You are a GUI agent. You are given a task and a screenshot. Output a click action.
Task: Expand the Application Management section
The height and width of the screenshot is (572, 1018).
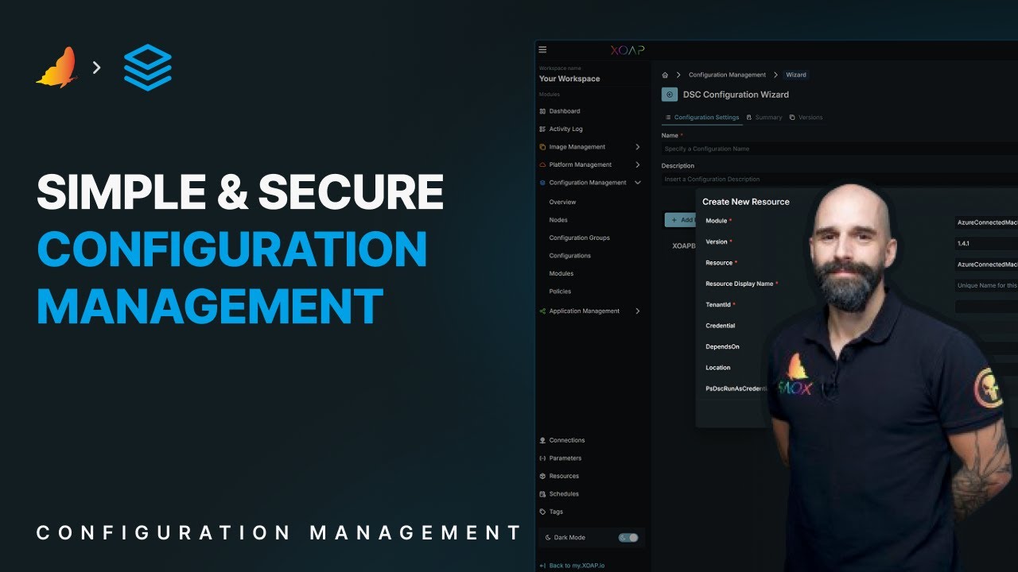(x=638, y=311)
